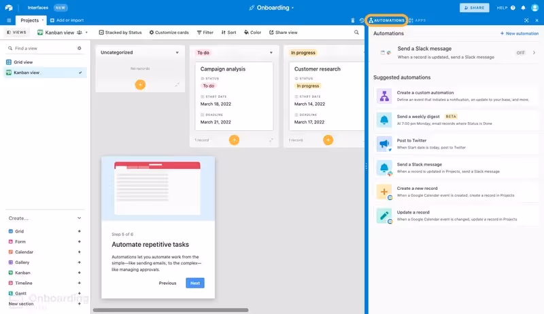Image resolution: width=544 pixels, height=314 pixels.
Task: Open the notifications bell
Action: [x=523, y=7]
